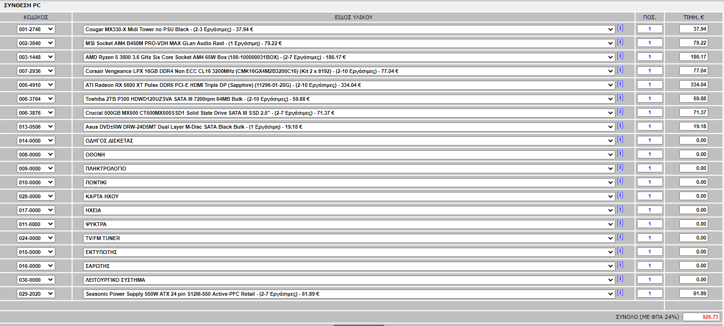Screen dimensions: 724x326
Task: Open the 030-0000 code dropdown
Action: tap(36, 280)
